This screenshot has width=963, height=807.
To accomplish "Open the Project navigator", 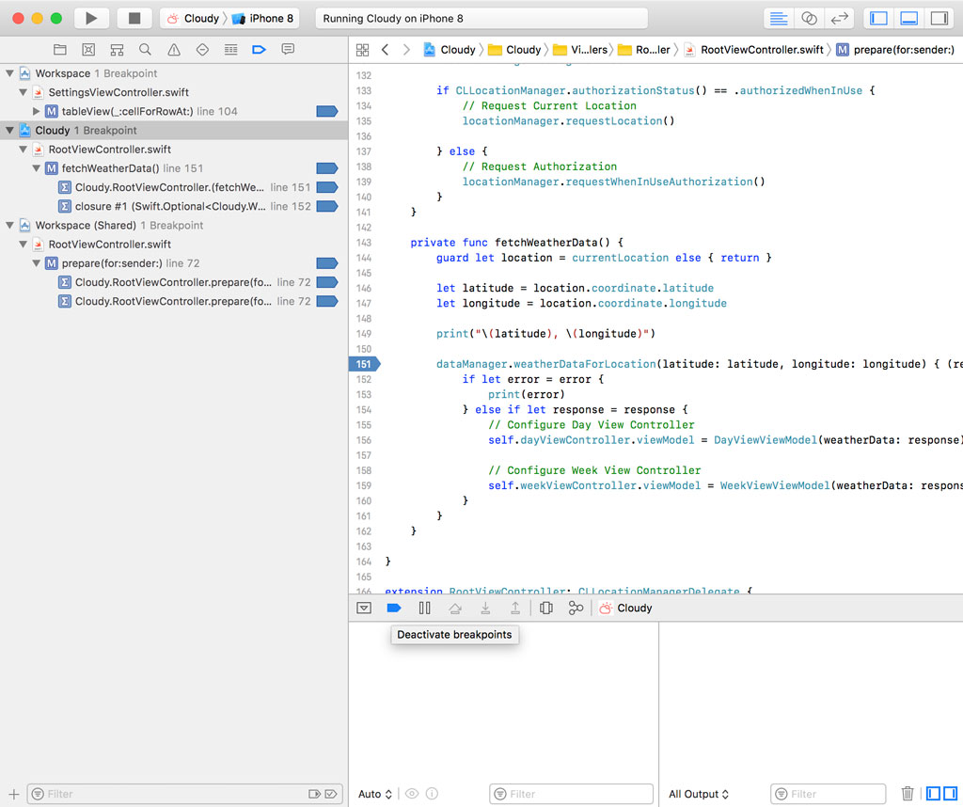I will click(60, 49).
